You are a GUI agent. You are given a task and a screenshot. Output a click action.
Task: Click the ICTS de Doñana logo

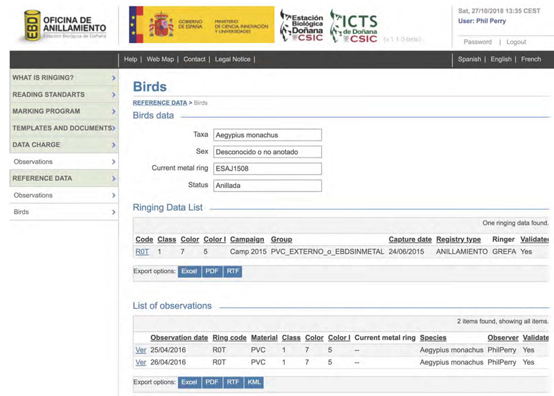click(354, 26)
